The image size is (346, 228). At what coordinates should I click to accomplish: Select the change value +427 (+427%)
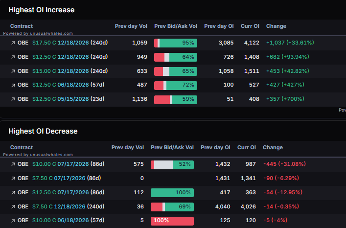tap(285, 85)
